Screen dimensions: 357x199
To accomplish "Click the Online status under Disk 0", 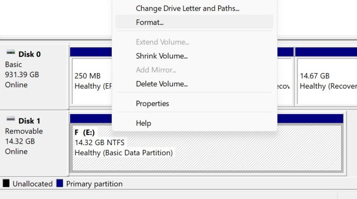I will click(x=16, y=85).
